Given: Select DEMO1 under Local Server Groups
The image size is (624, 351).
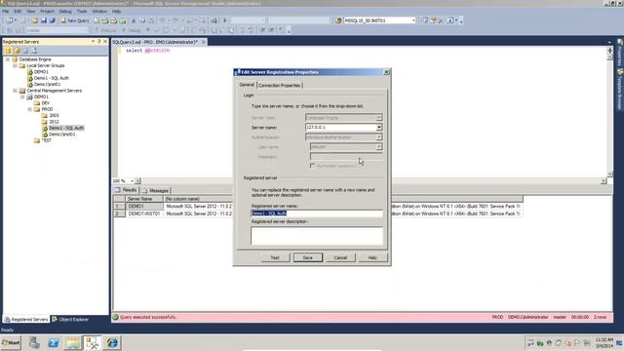Looking at the screenshot, I should point(41,72).
